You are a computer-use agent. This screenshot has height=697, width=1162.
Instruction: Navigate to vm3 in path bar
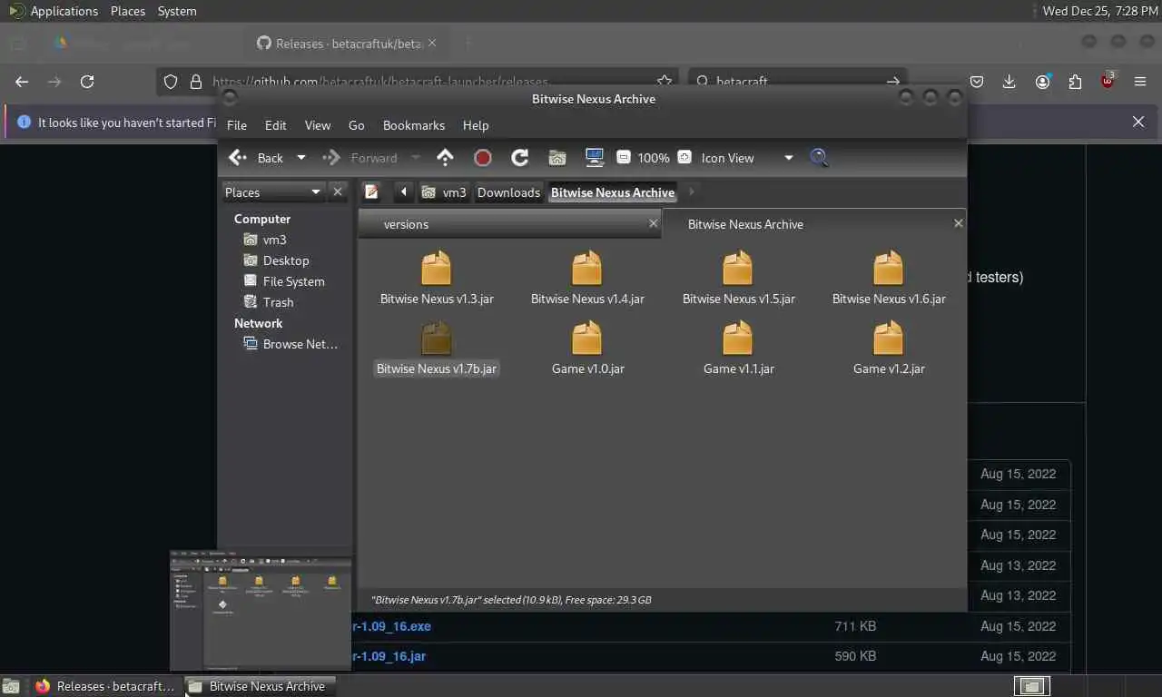click(445, 192)
